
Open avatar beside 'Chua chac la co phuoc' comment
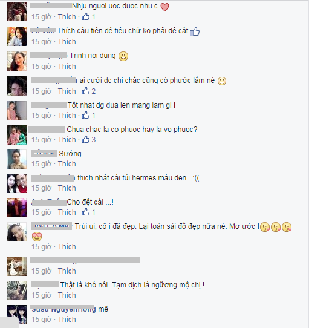17,135
